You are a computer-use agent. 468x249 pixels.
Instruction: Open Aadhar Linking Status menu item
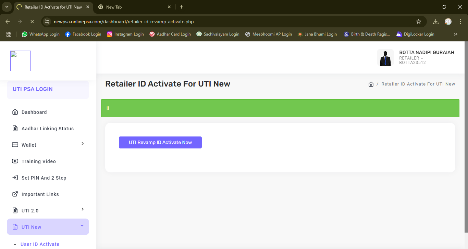click(x=48, y=129)
